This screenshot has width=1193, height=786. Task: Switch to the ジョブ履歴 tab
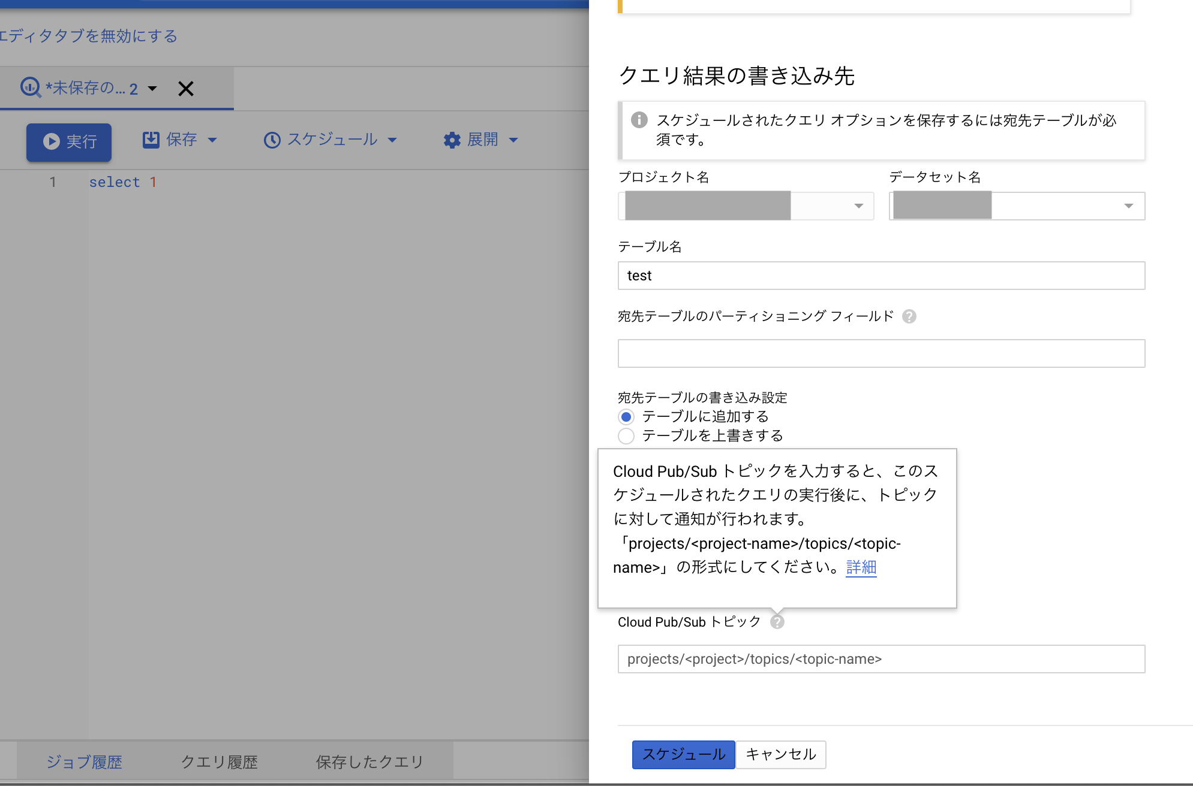84,761
